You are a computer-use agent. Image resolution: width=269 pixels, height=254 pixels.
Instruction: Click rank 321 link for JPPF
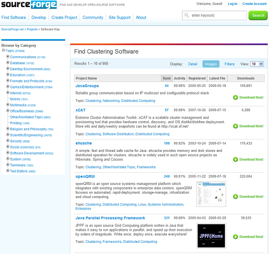click(x=167, y=218)
